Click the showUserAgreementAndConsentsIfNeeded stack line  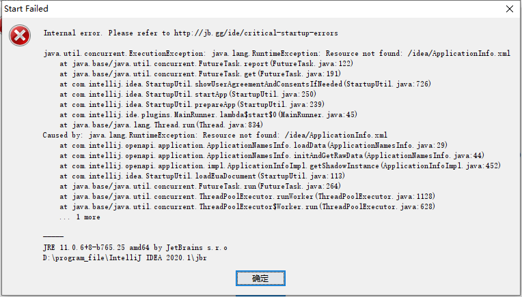[x=245, y=84]
